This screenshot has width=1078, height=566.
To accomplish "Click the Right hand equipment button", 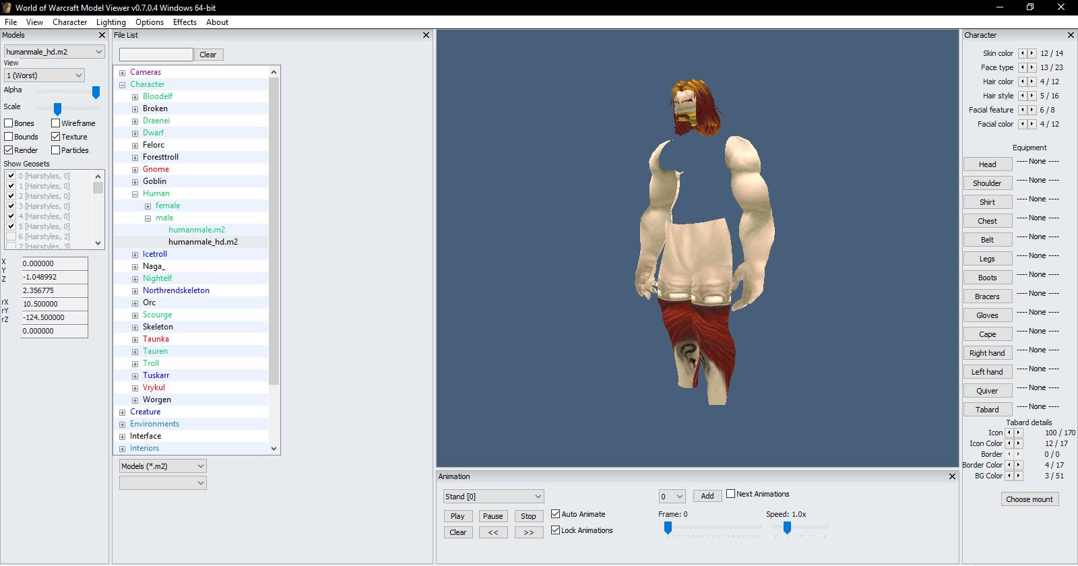I will [x=987, y=353].
